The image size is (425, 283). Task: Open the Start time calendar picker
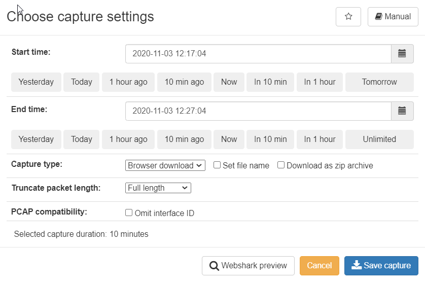point(402,54)
